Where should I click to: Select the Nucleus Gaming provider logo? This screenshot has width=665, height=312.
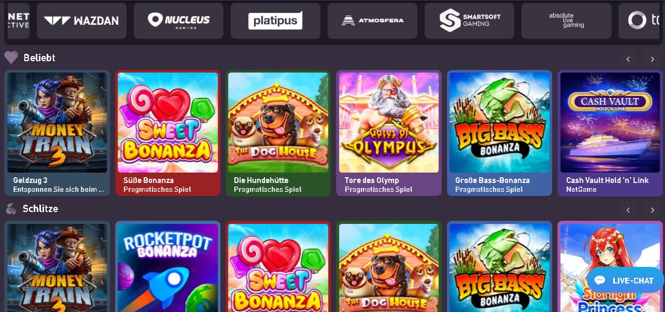pyautogui.click(x=178, y=21)
